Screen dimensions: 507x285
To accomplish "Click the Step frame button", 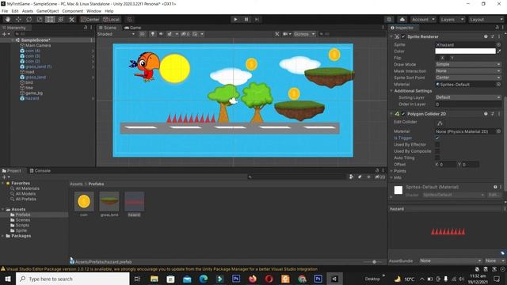I will (x=257, y=19).
